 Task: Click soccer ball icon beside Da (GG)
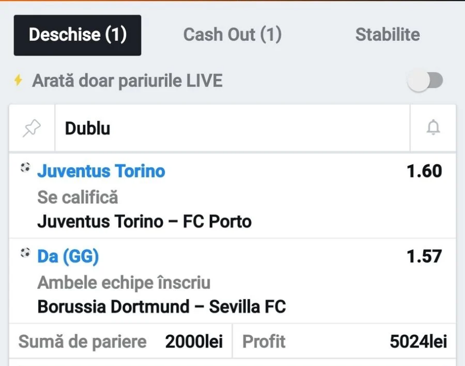(25, 253)
